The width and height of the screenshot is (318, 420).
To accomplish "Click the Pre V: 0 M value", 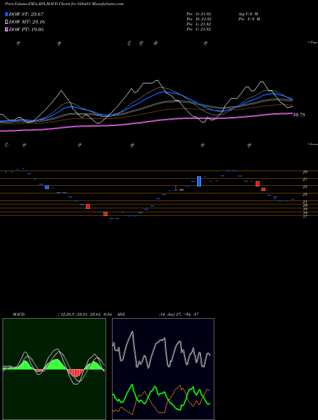I will 249,19.
